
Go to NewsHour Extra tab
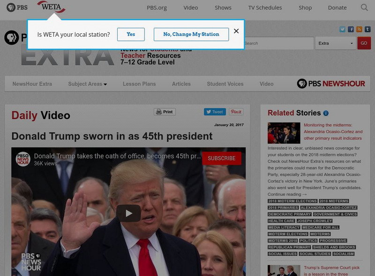pyautogui.click(x=32, y=84)
